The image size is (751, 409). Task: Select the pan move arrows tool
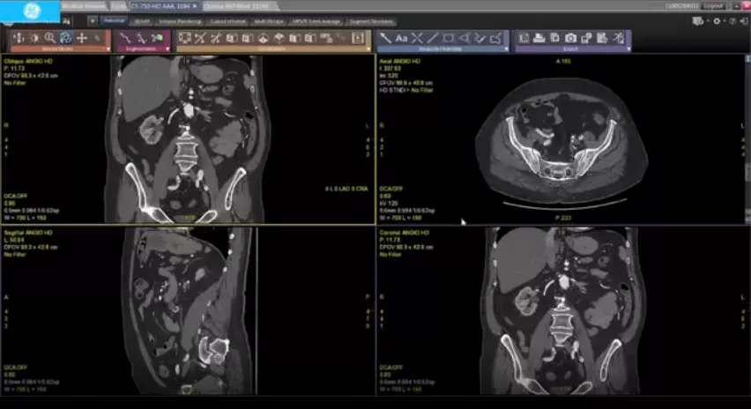point(82,38)
